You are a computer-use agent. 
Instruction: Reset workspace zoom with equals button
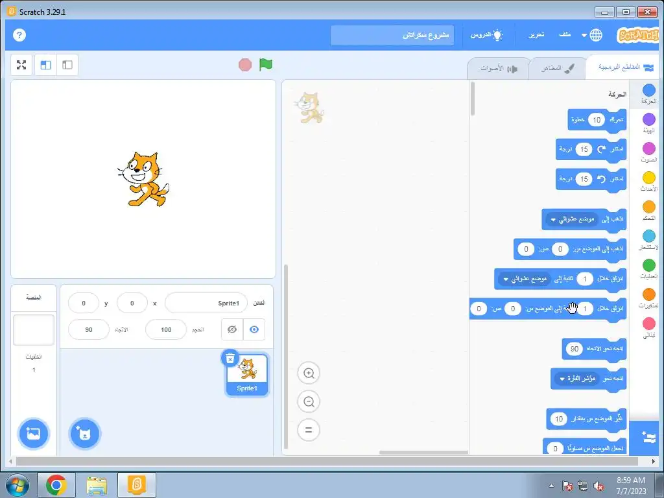click(309, 430)
